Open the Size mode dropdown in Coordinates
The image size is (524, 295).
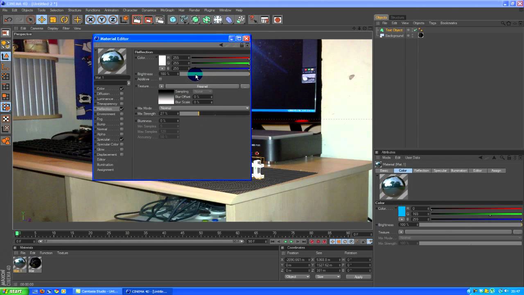click(328, 277)
